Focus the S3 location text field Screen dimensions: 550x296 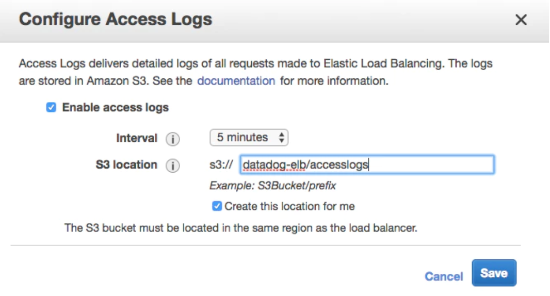366,165
